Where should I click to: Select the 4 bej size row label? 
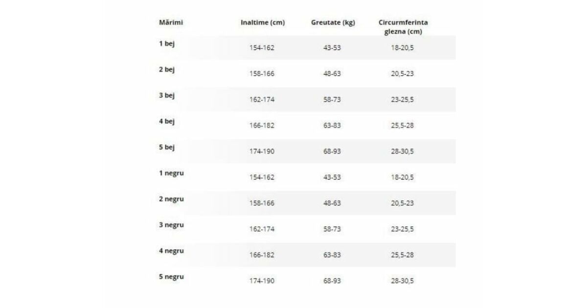pos(167,121)
